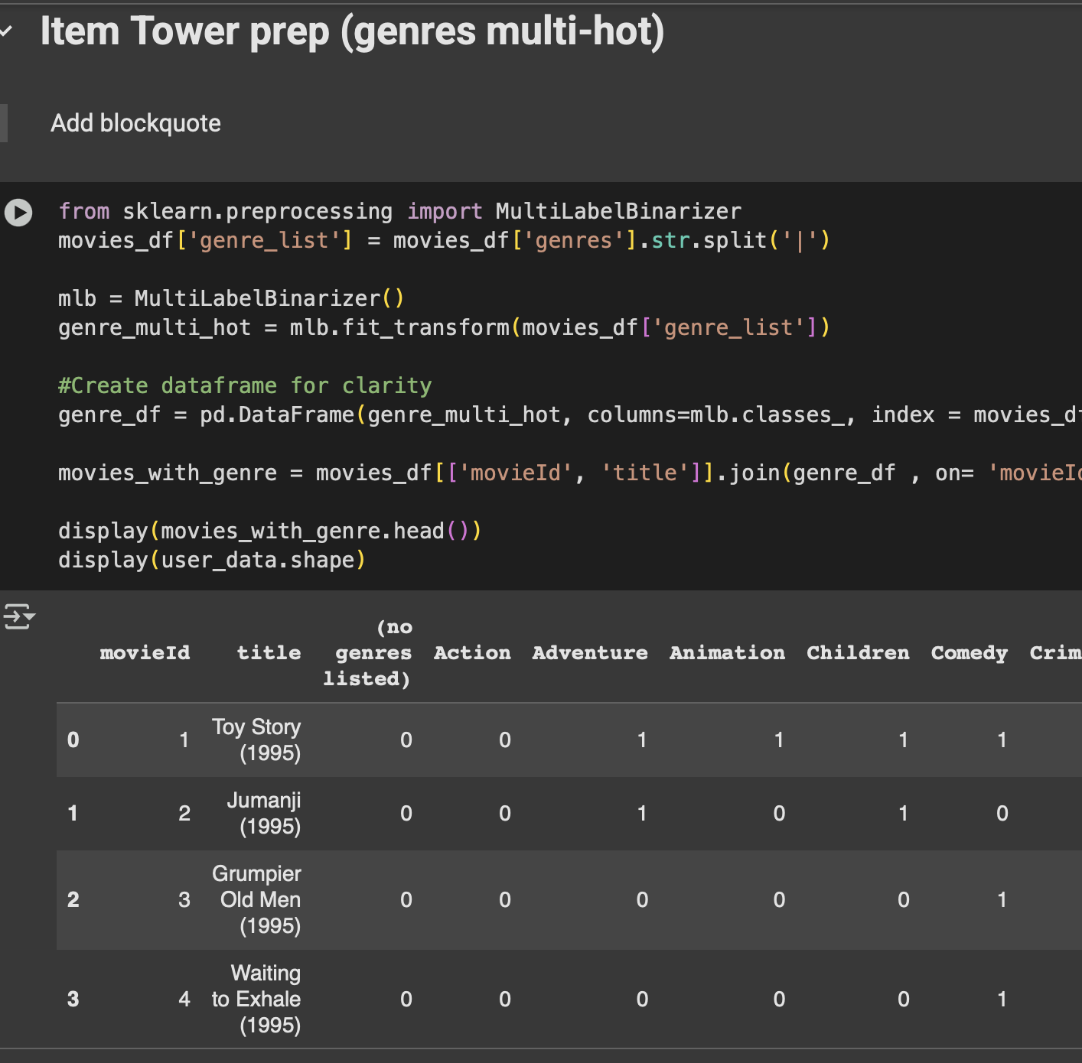Select the #Create dataframe comment
Viewport: 1082px width, 1063px height.
[x=245, y=385]
